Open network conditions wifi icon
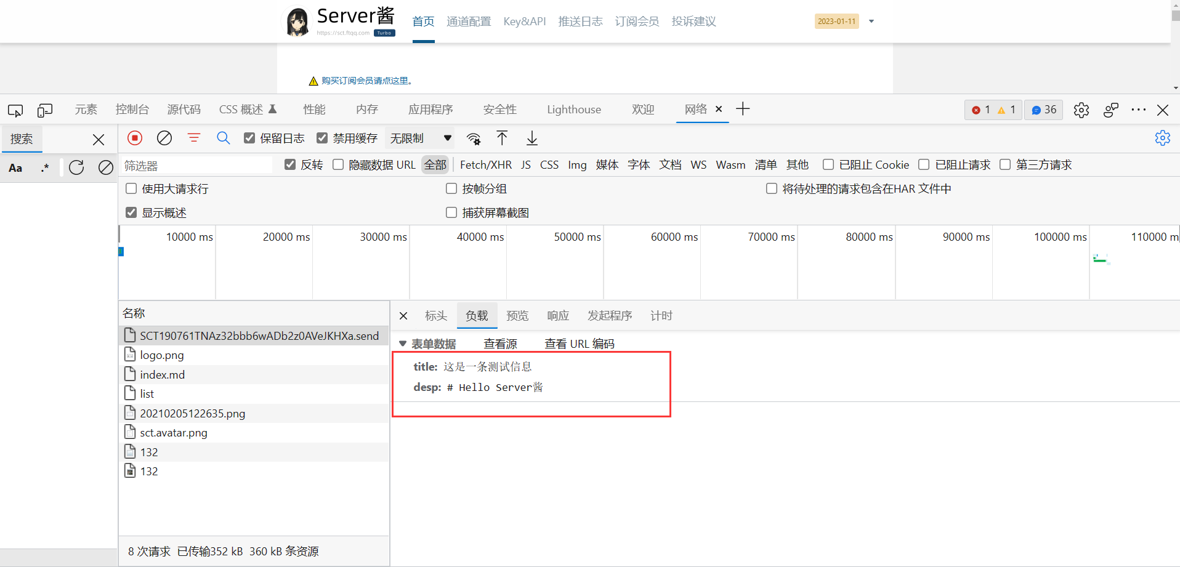 click(x=474, y=139)
